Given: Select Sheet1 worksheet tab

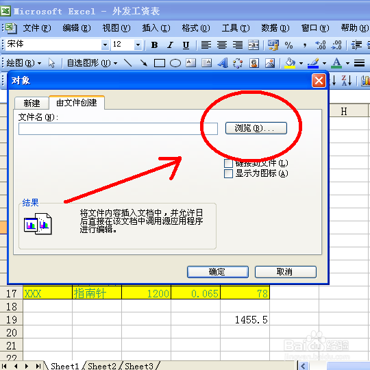Looking at the screenshot, I should click(x=64, y=366).
